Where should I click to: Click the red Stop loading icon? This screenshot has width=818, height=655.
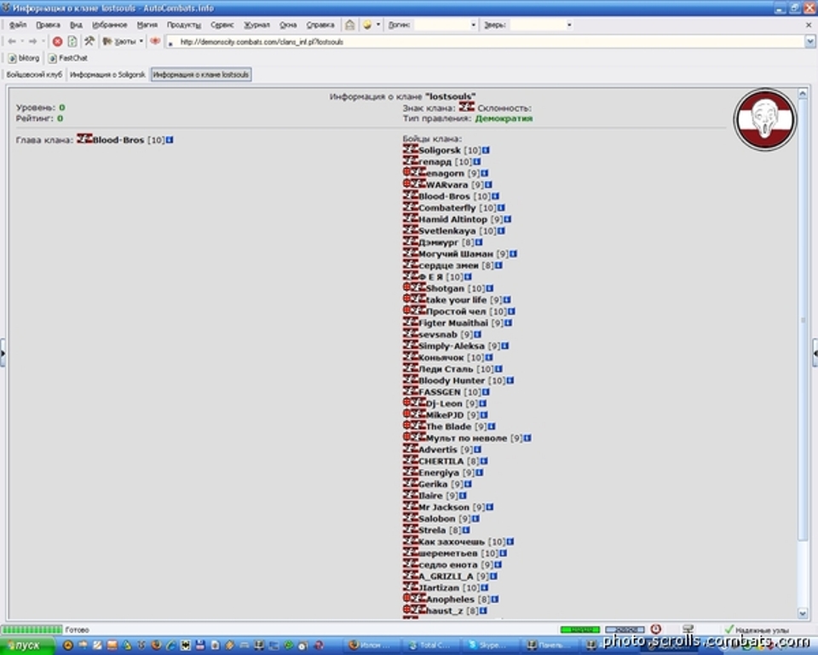57,41
